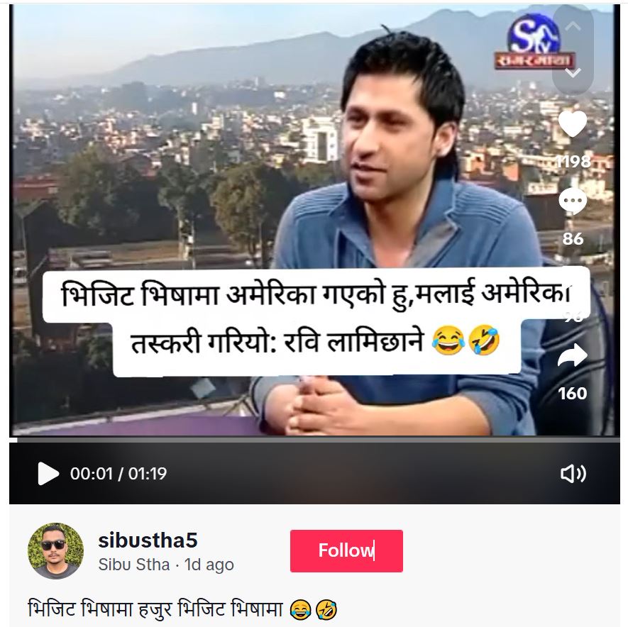The height and width of the screenshot is (627, 628).
Task: Click the 1198 likes count
Action: (573, 161)
